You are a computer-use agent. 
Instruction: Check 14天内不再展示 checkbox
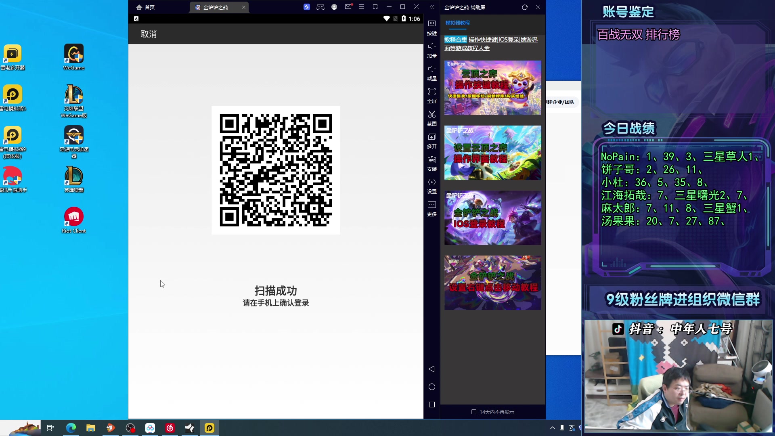coord(474,412)
